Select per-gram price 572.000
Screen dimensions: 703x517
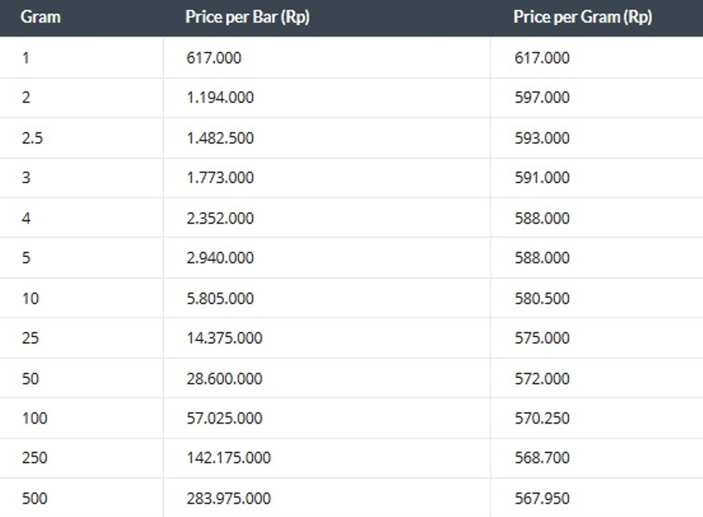click(x=542, y=379)
